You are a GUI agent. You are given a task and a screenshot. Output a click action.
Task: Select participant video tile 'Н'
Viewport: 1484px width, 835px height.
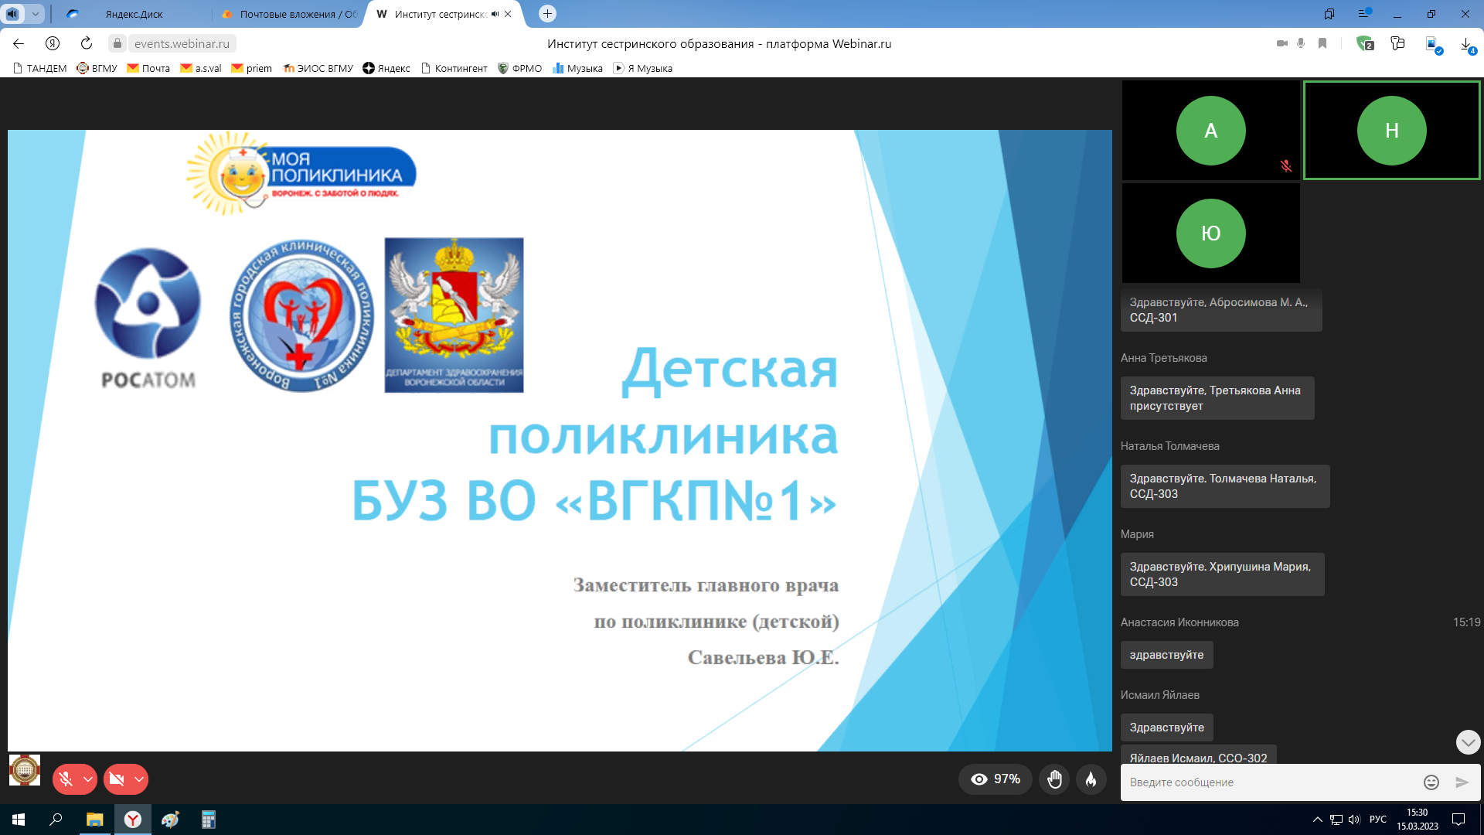click(x=1391, y=131)
